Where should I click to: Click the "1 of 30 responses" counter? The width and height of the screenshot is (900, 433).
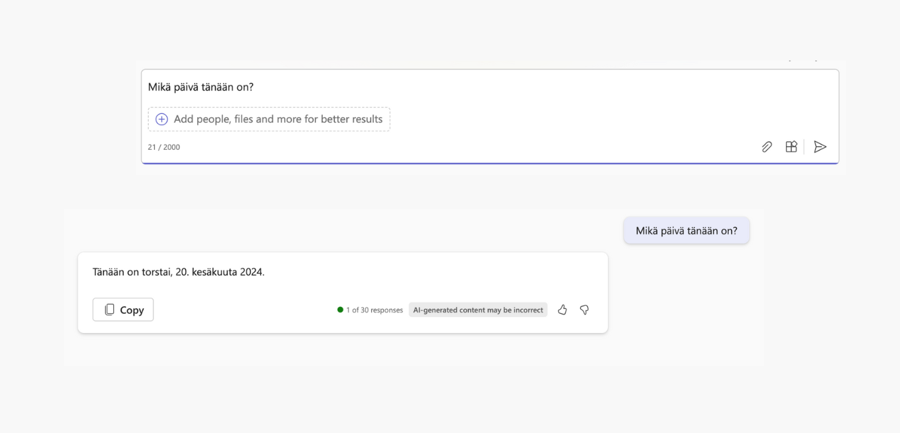tap(374, 310)
